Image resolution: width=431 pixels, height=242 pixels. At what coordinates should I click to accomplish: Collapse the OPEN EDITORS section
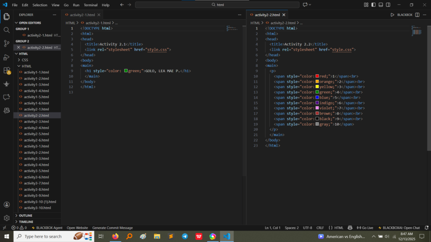coord(29,23)
